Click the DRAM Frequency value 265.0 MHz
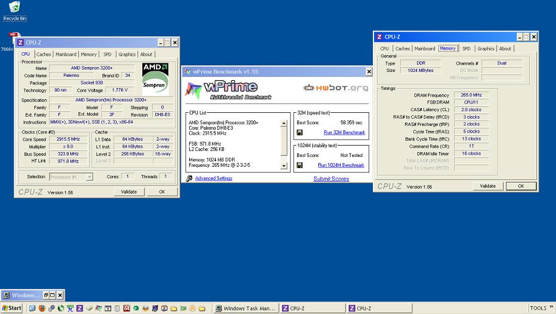Viewport: 556px width, 314px height. tap(472, 95)
